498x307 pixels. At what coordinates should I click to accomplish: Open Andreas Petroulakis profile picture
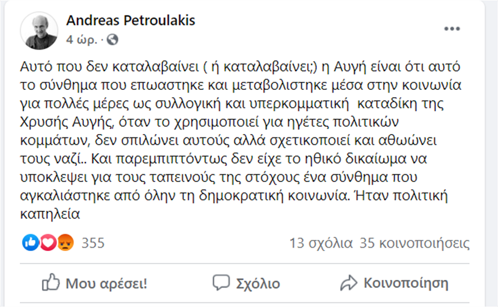coord(39,31)
